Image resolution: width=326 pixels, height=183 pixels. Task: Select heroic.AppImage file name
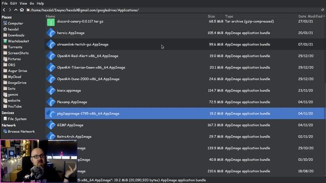(71, 33)
